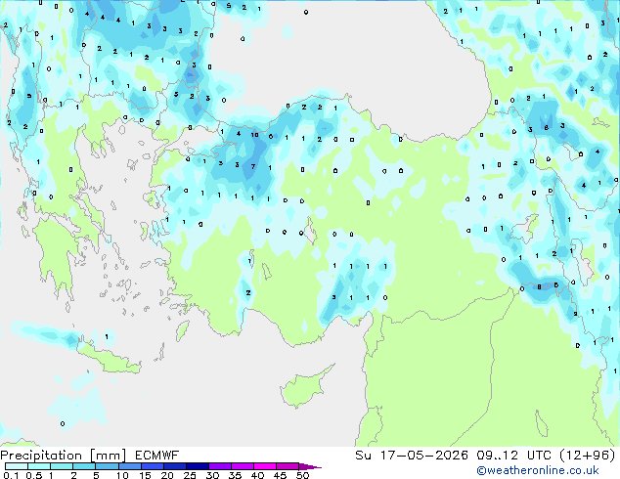
Task: Pick the legend swatch between 2 and 5
Action: click(x=84, y=466)
